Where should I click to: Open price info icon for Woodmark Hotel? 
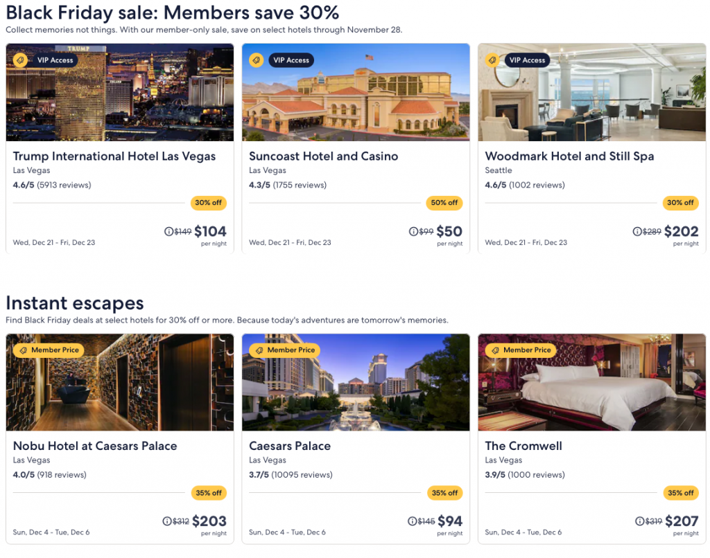(637, 232)
